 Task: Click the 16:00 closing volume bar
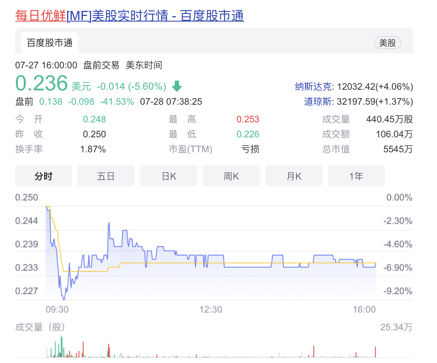coord(375,352)
